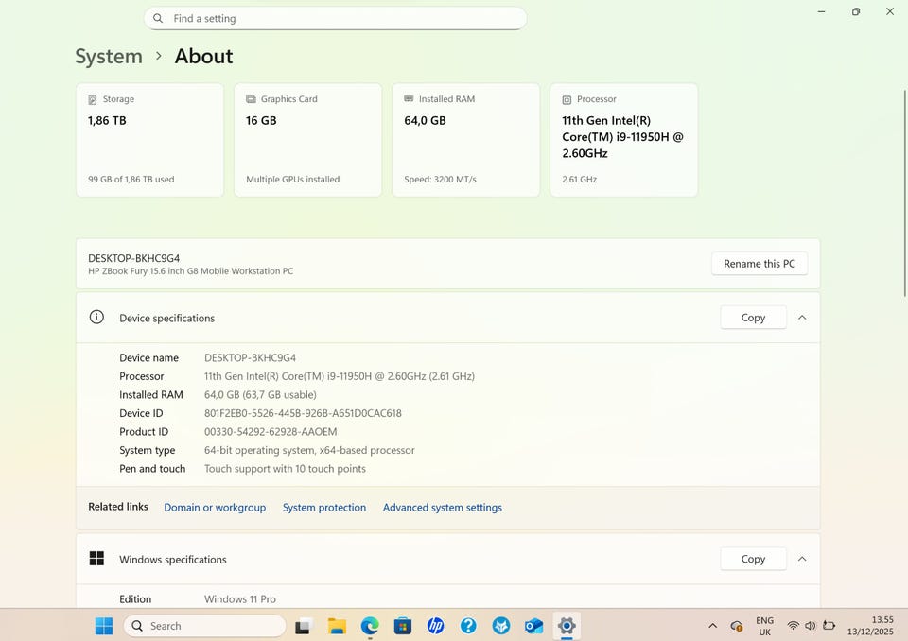Open the Processor i9-11950H card
The width and height of the screenshot is (908, 641).
pyautogui.click(x=624, y=140)
